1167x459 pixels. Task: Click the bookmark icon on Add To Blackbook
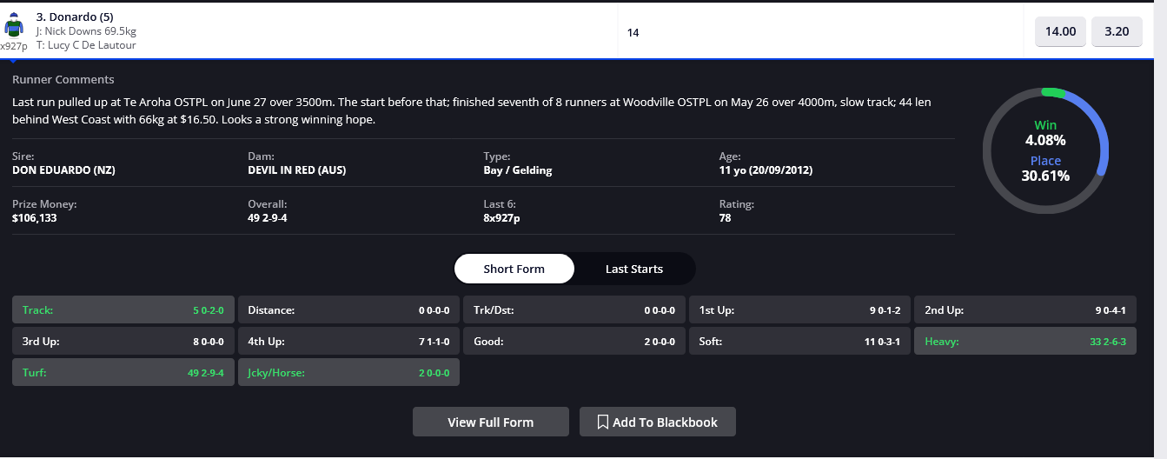coord(602,422)
